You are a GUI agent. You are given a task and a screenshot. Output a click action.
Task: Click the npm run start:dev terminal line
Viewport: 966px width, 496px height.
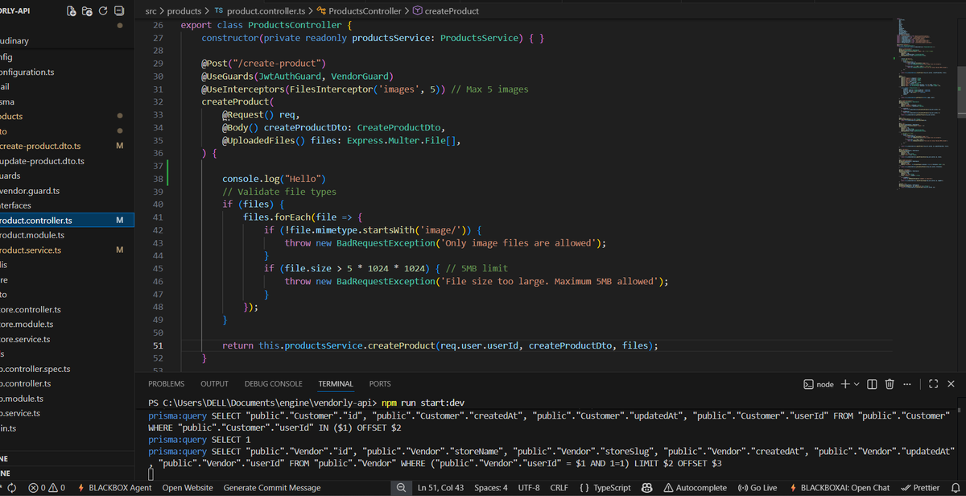[423, 403]
